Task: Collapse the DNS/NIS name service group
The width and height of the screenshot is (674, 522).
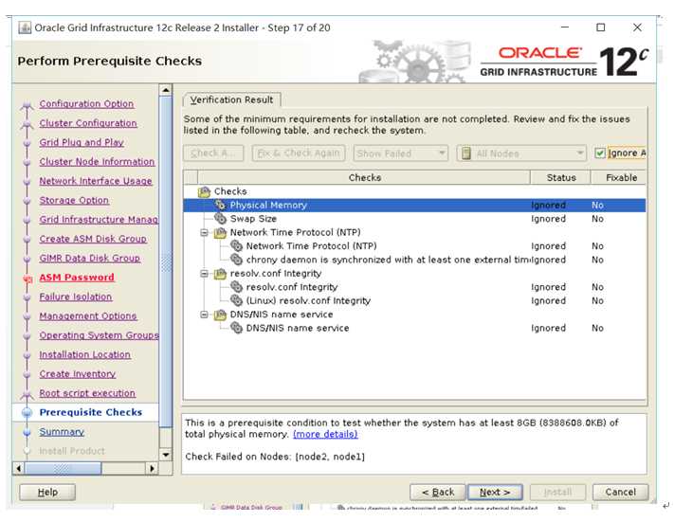Action: click(204, 315)
